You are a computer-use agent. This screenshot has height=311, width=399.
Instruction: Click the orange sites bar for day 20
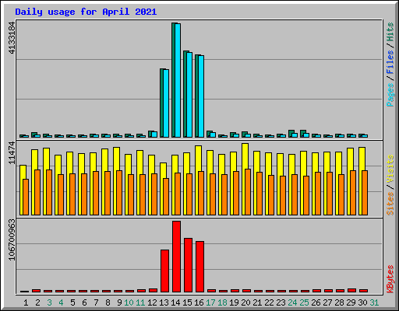[x=248, y=192]
